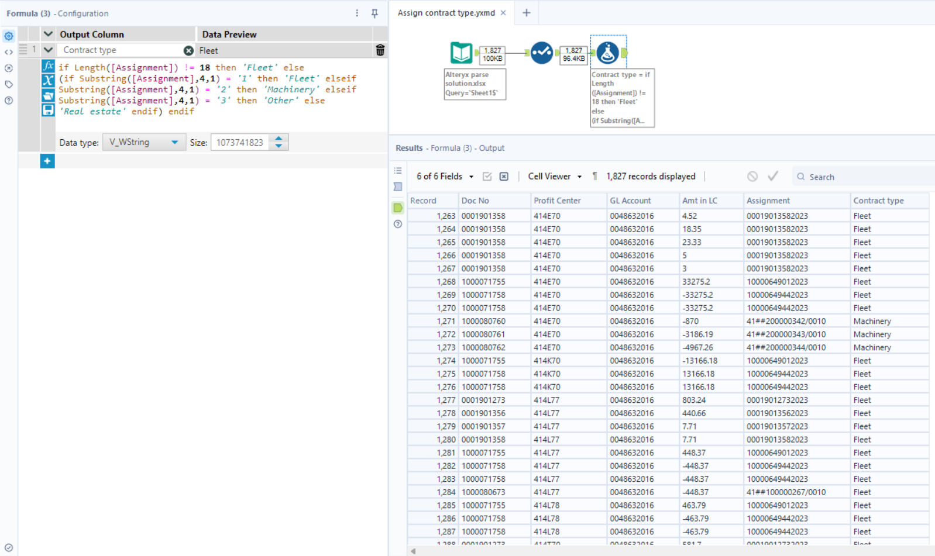Open the functions (fx) list
Image resolution: width=935 pixels, height=556 pixels.
point(48,66)
